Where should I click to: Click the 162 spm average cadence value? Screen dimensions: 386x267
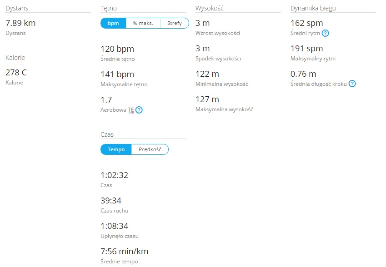[307, 23]
